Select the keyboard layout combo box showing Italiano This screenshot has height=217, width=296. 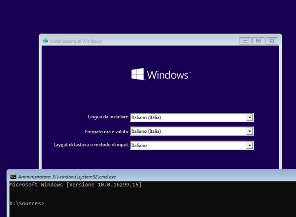coord(192,145)
